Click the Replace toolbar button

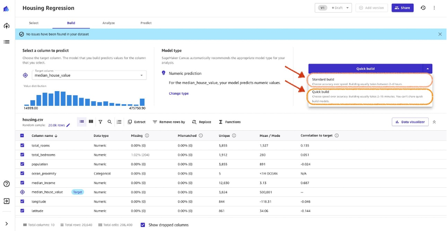[x=201, y=122]
